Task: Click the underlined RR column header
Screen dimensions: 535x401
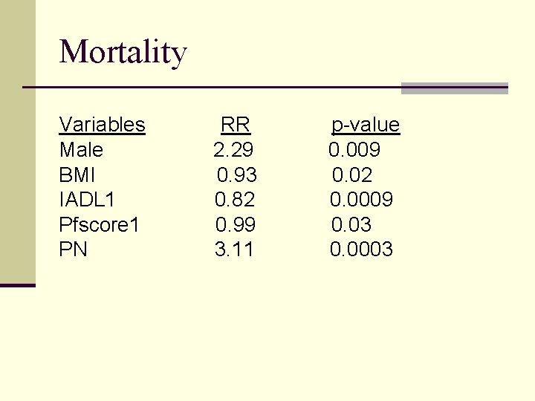Action: 235,125
